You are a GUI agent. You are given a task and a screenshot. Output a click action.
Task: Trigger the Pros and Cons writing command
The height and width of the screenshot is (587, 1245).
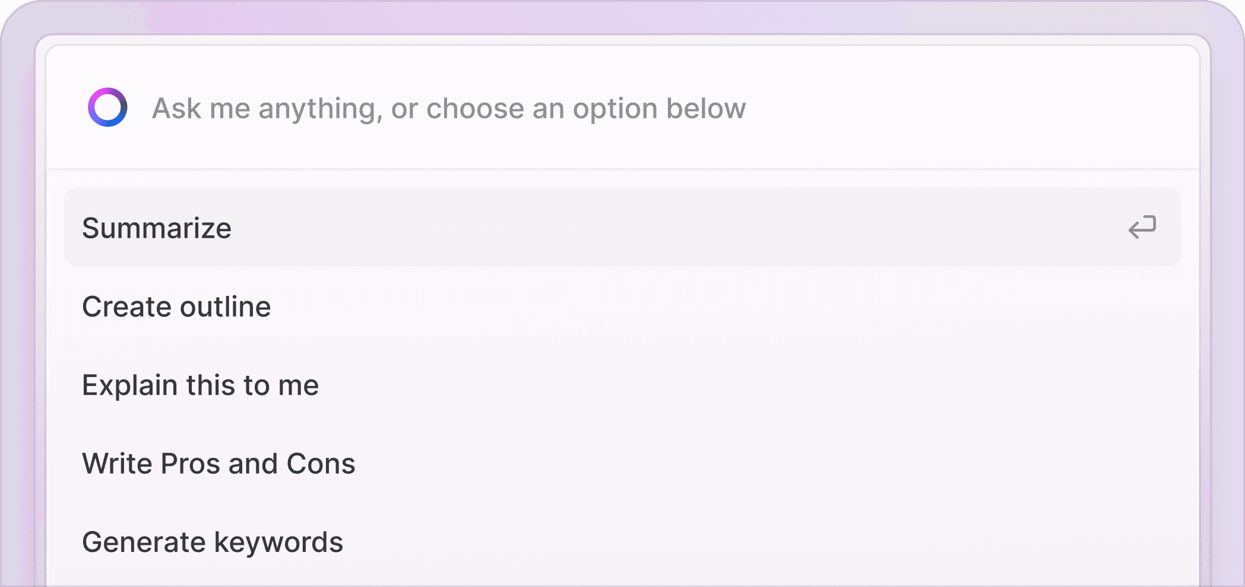622,463
